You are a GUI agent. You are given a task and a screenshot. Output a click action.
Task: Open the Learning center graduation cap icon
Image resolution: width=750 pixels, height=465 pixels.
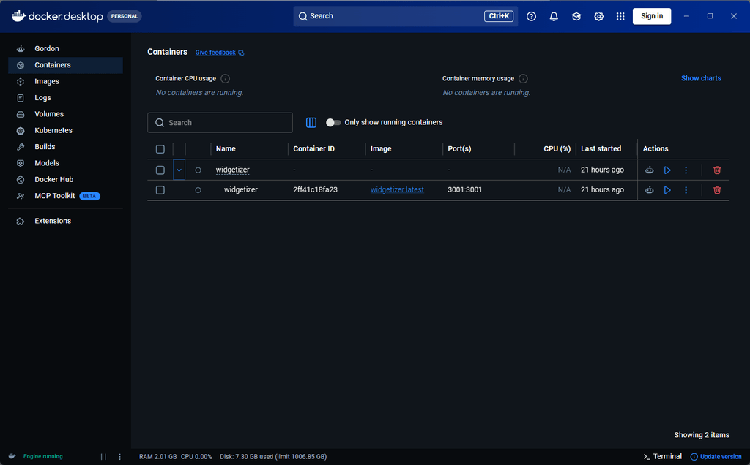click(576, 16)
